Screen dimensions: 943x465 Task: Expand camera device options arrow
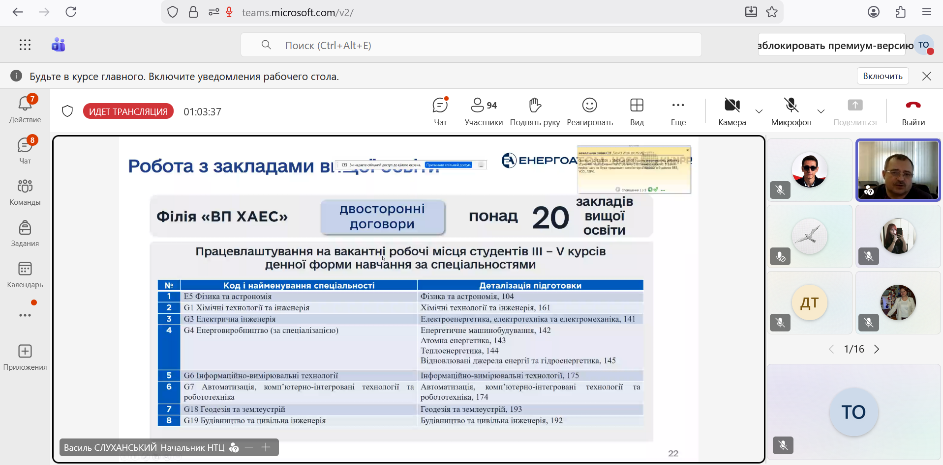tap(759, 111)
